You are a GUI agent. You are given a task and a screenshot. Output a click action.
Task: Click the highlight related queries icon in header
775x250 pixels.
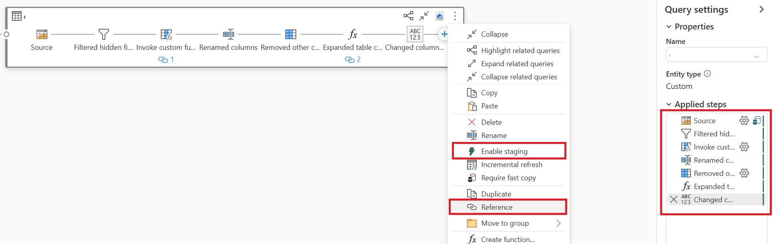point(408,16)
